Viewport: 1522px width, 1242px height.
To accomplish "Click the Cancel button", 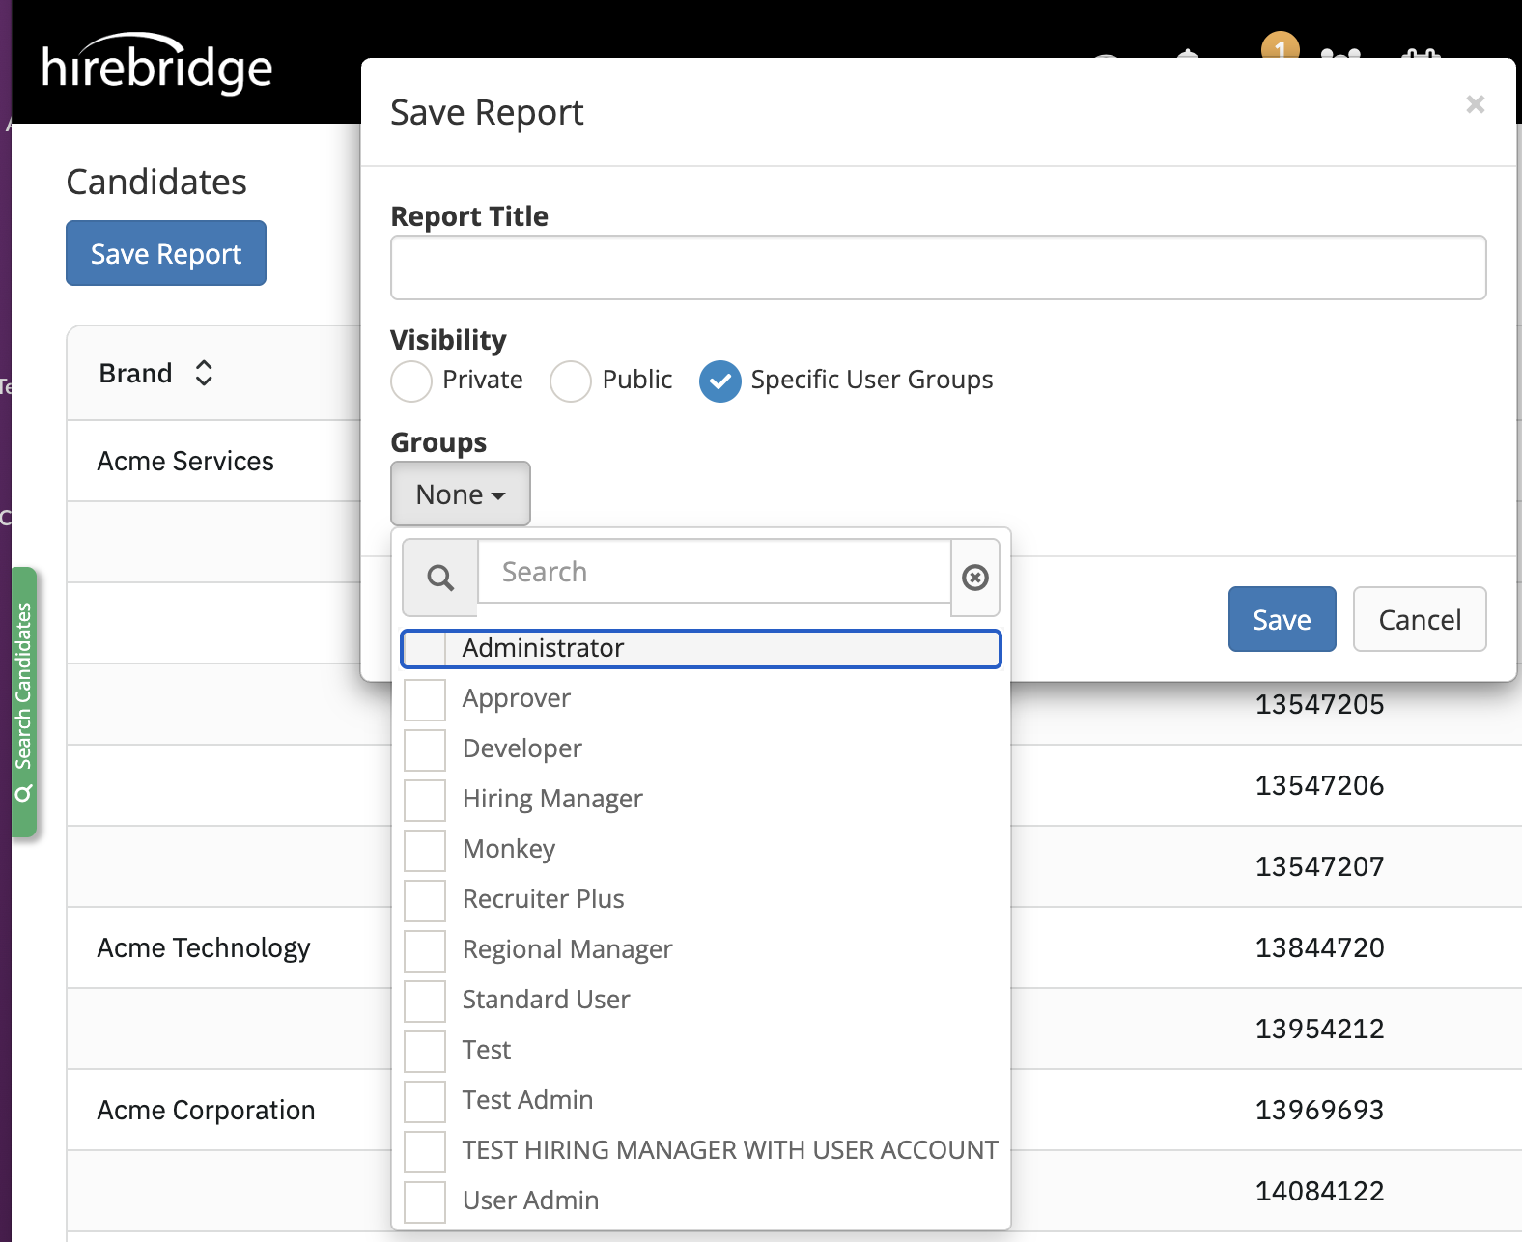I will pos(1419,619).
